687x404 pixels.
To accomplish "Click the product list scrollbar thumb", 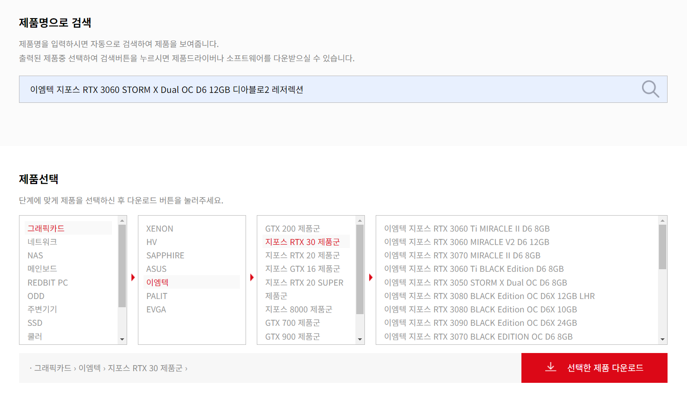I will [662, 247].
